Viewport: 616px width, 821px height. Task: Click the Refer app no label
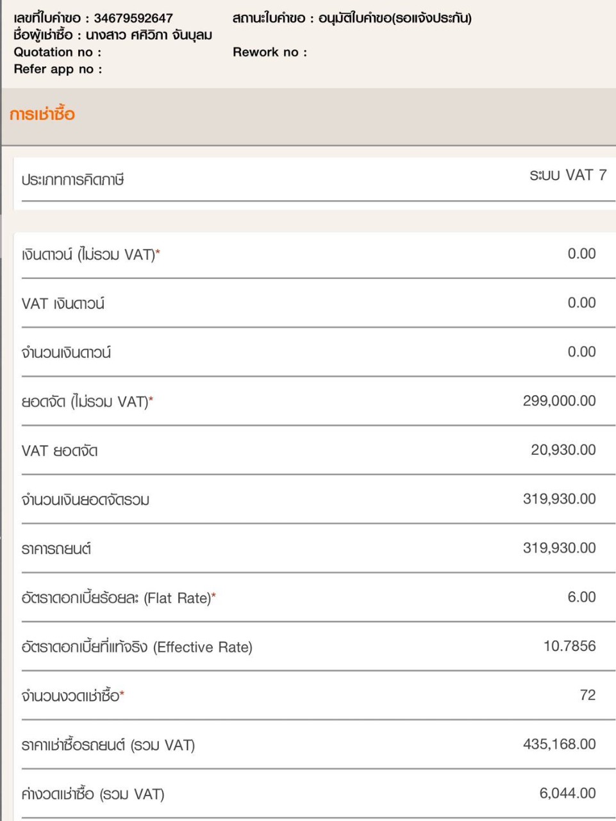coord(58,69)
